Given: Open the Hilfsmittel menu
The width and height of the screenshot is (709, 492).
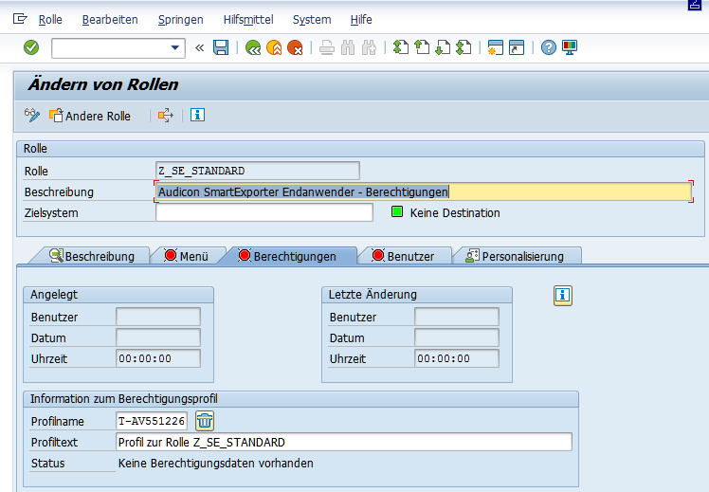Looking at the screenshot, I should tap(247, 19).
